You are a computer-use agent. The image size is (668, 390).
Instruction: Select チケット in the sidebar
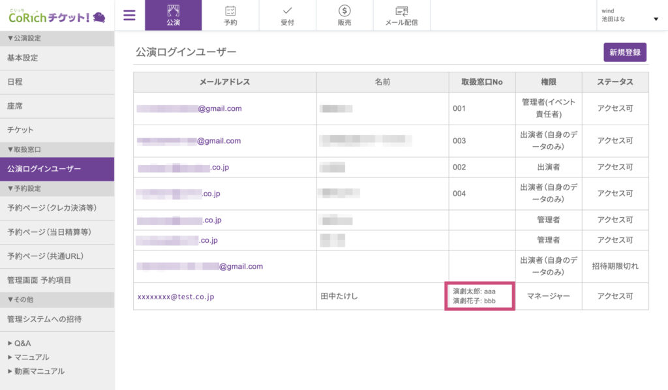pos(20,130)
